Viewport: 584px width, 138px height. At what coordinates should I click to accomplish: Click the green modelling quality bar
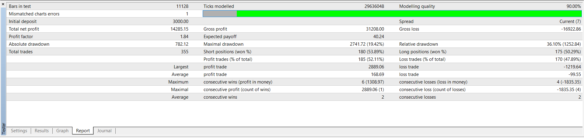[409, 14]
